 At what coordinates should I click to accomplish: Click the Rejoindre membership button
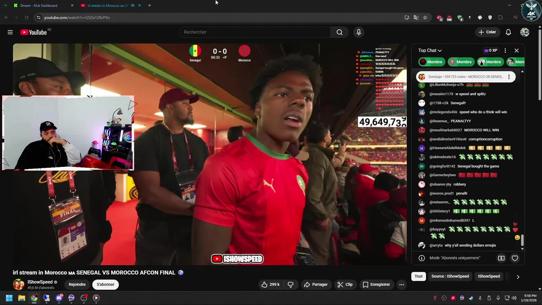77,285
